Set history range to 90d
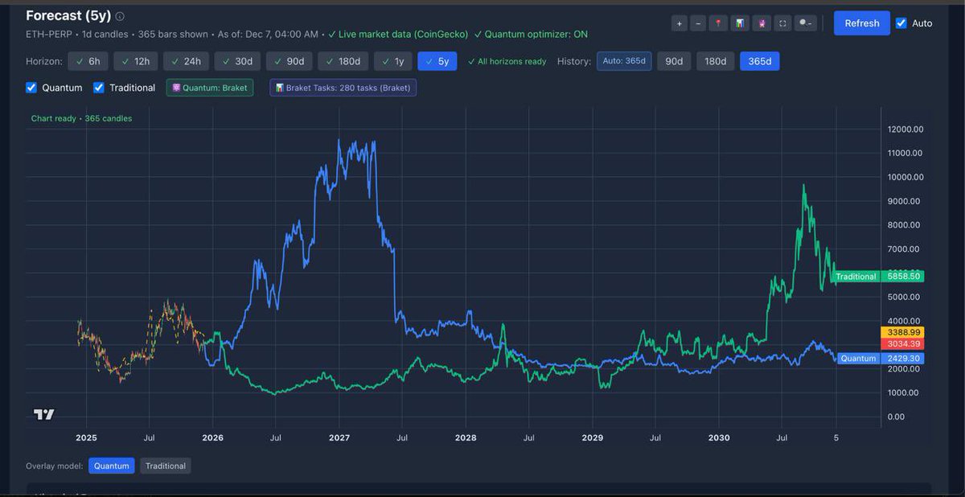 (674, 61)
